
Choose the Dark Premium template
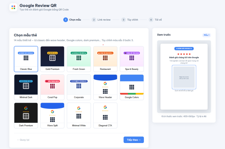pos(26,116)
